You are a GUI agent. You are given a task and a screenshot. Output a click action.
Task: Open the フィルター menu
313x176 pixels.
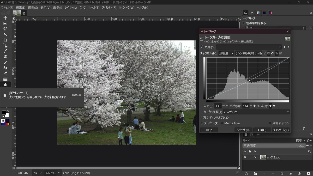coord(109,8)
